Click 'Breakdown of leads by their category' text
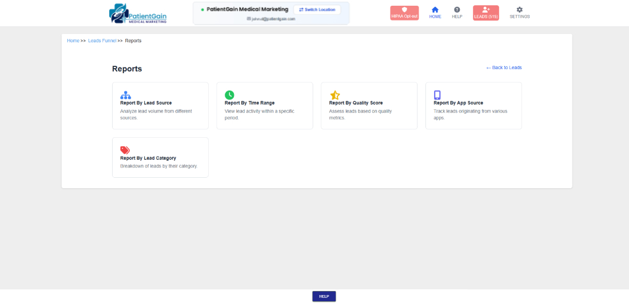This screenshot has height=303, width=629. (159, 166)
